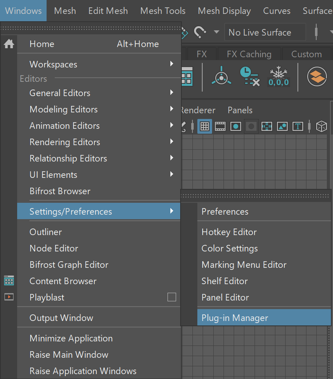The image size is (333, 379).
Task: Click the Content Browser grid icon
Action: tap(9, 280)
